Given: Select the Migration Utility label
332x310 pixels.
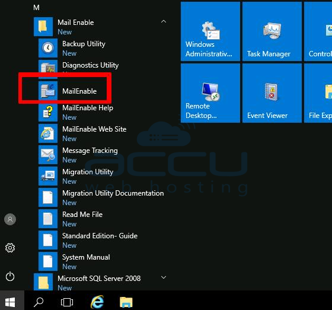Looking at the screenshot, I should [x=88, y=172].
